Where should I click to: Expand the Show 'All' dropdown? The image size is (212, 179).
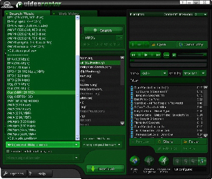(165, 73)
